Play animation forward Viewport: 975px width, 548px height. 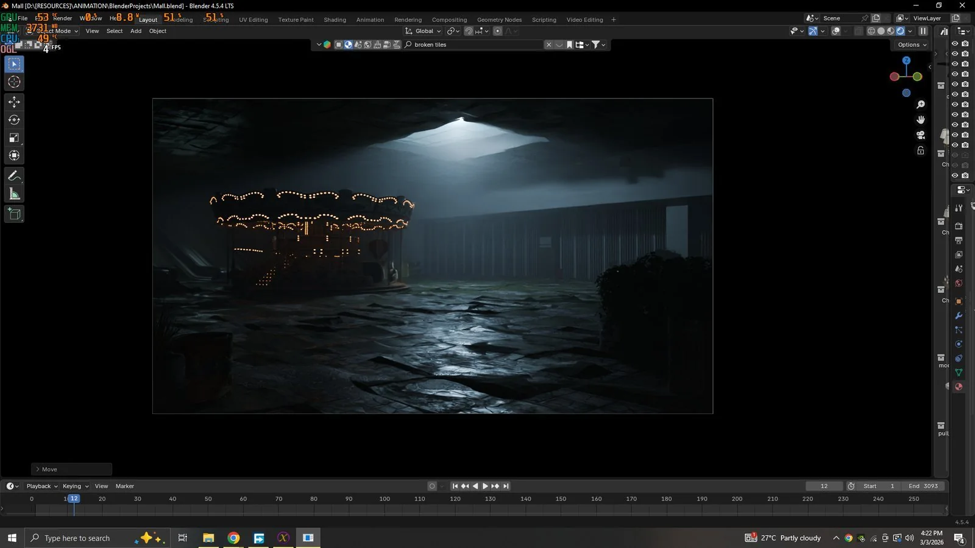(x=485, y=487)
